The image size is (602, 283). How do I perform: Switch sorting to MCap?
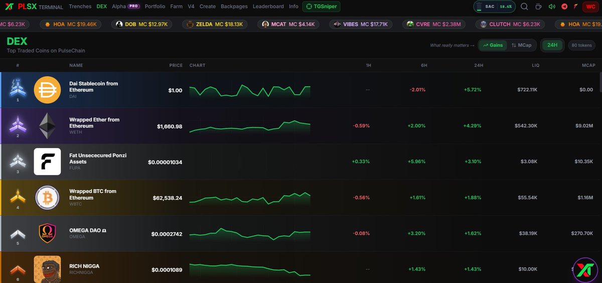click(x=521, y=45)
